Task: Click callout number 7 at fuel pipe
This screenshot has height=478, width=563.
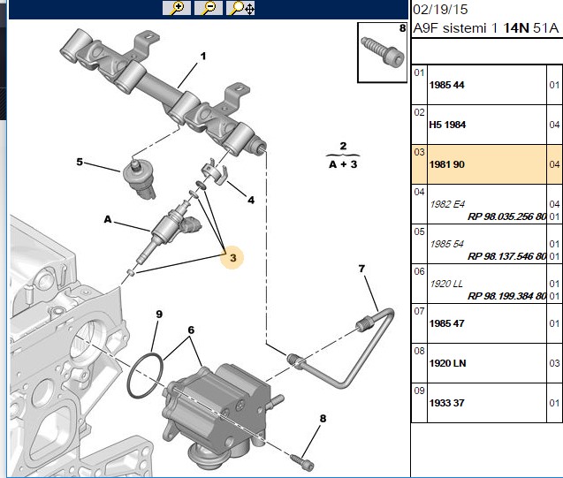Action: [x=361, y=269]
